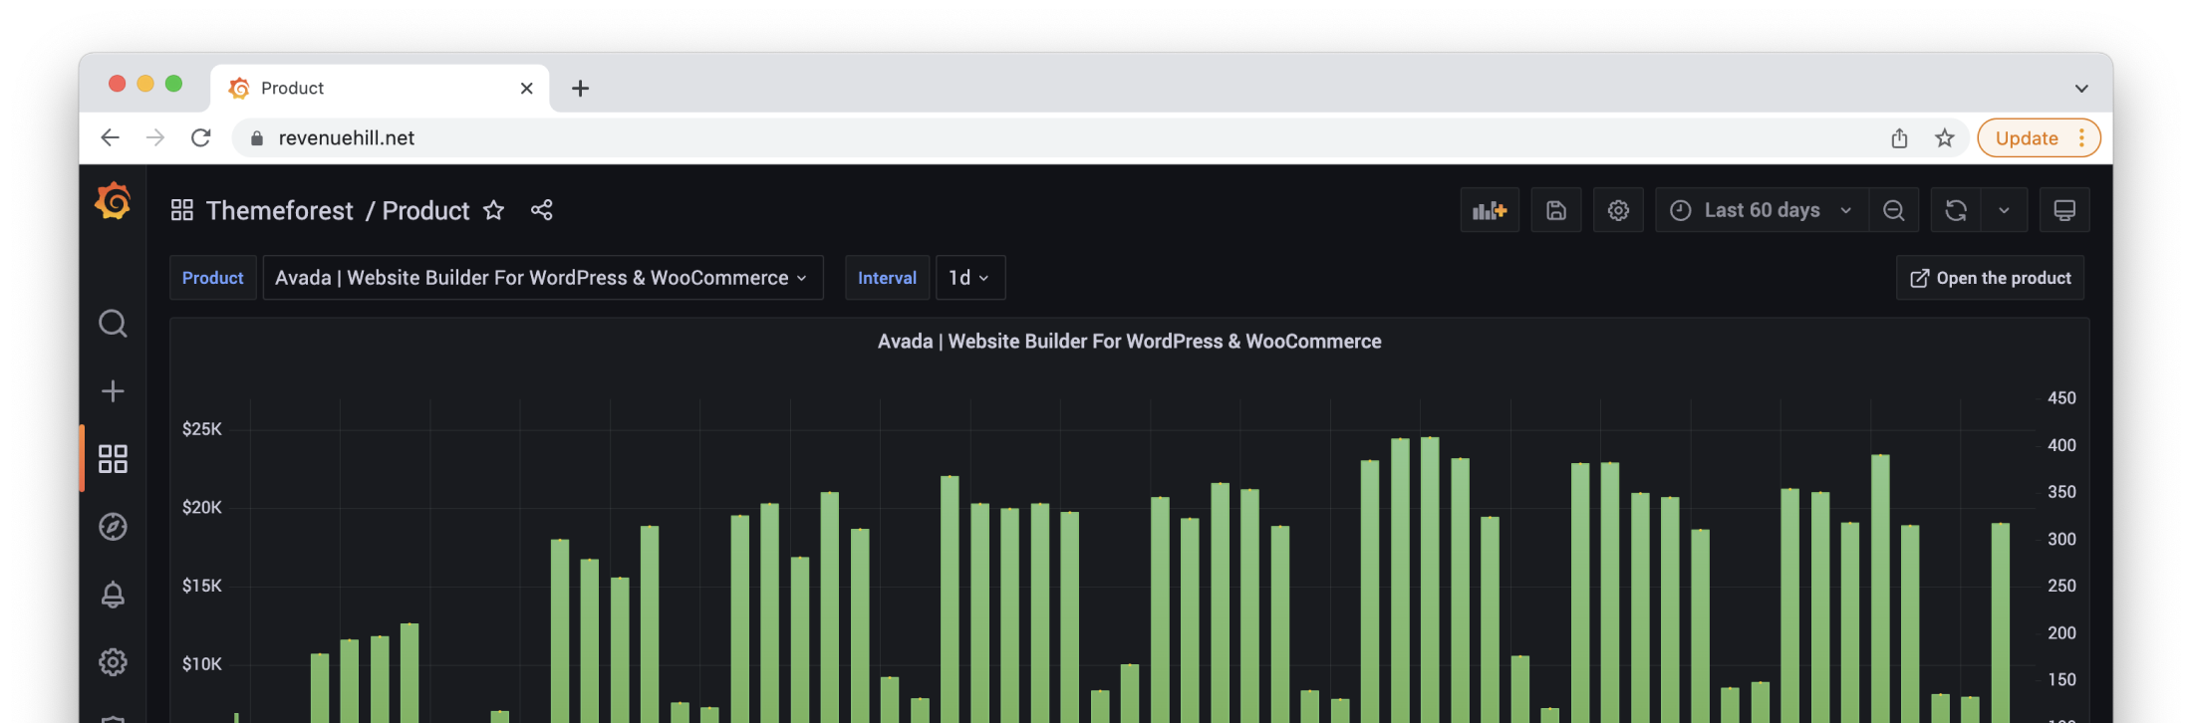The image size is (2192, 723).
Task: Open the Interval 1d dropdown
Action: [x=969, y=278]
